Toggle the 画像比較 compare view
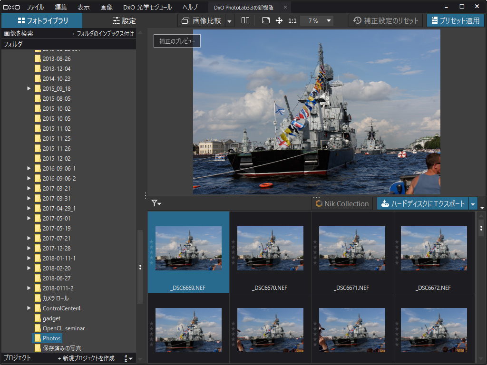Image resolution: width=487 pixels, height=365 pixels. point(202,20)
